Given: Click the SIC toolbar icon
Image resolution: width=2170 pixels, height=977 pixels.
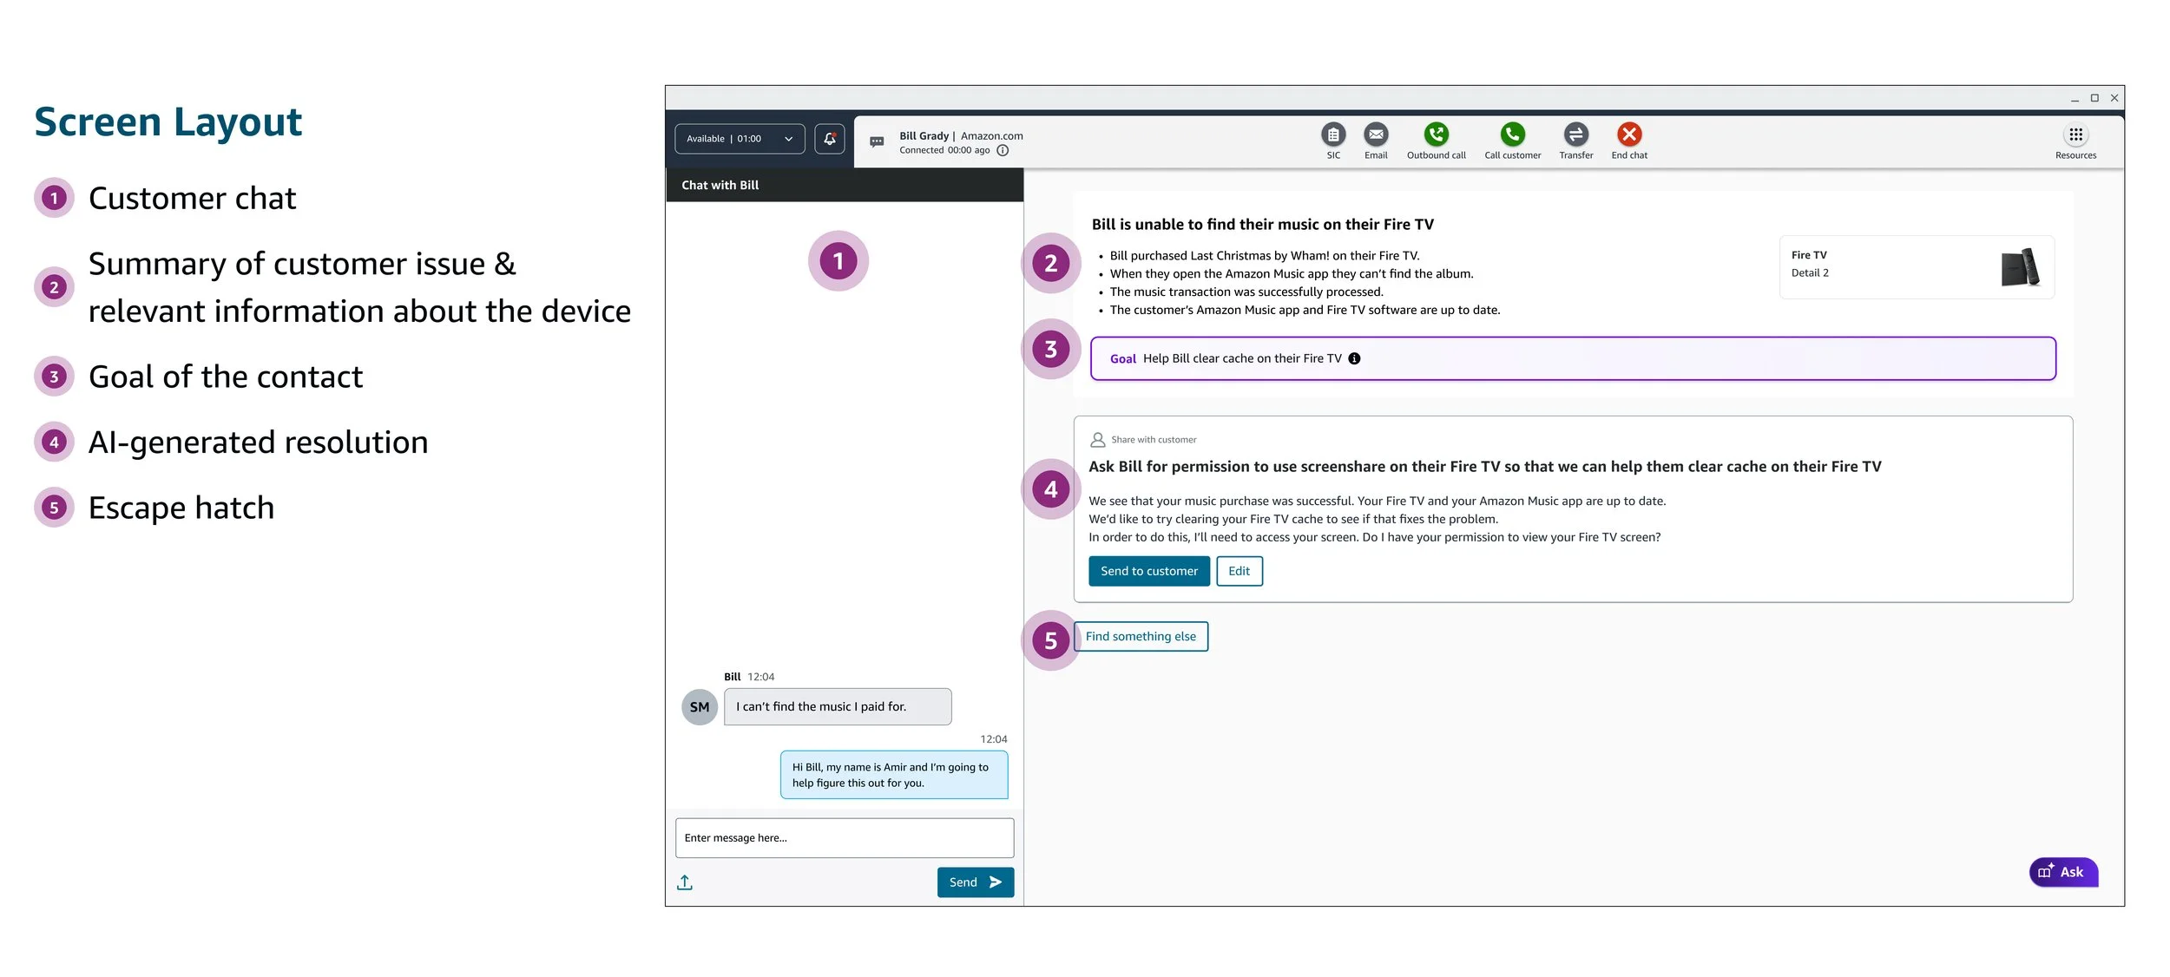Looking at the screenshot, I should pyautogui.click(x=1333, y=135).
